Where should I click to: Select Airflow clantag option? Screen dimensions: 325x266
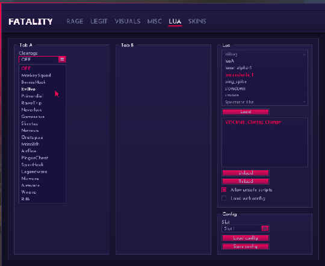pyautogui.click(x=43, y=151)
